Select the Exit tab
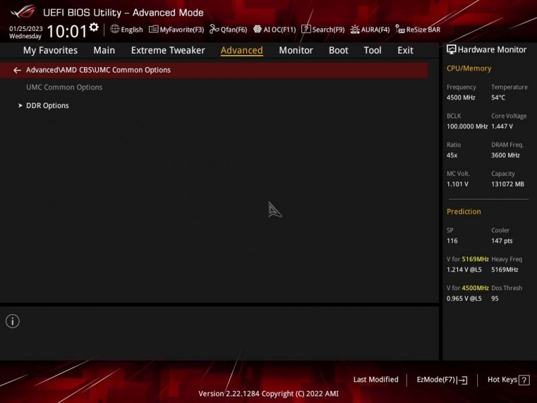The width and height of the screenshot is (537, 403). pos(405,50)
